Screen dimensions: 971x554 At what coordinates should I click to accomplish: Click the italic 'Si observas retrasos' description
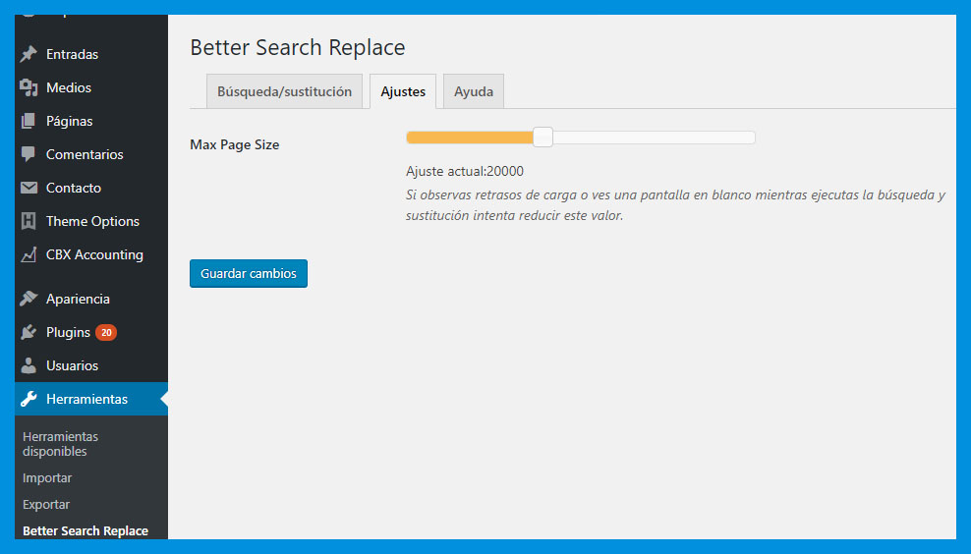click(675, 205)
